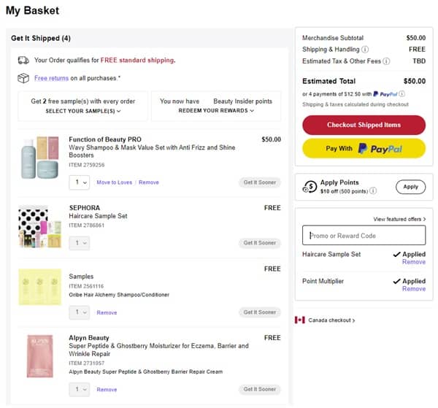The height and width of the screenshot is (408, 438).
Task: Click the delivery truck shipping icon
Action: tap(23, 61)
